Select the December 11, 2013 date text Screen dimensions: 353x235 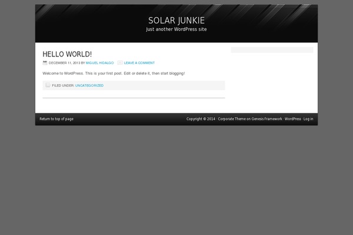tap(64, 63)
